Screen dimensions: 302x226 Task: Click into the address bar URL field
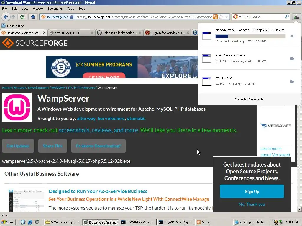click(x=144, y=17)
